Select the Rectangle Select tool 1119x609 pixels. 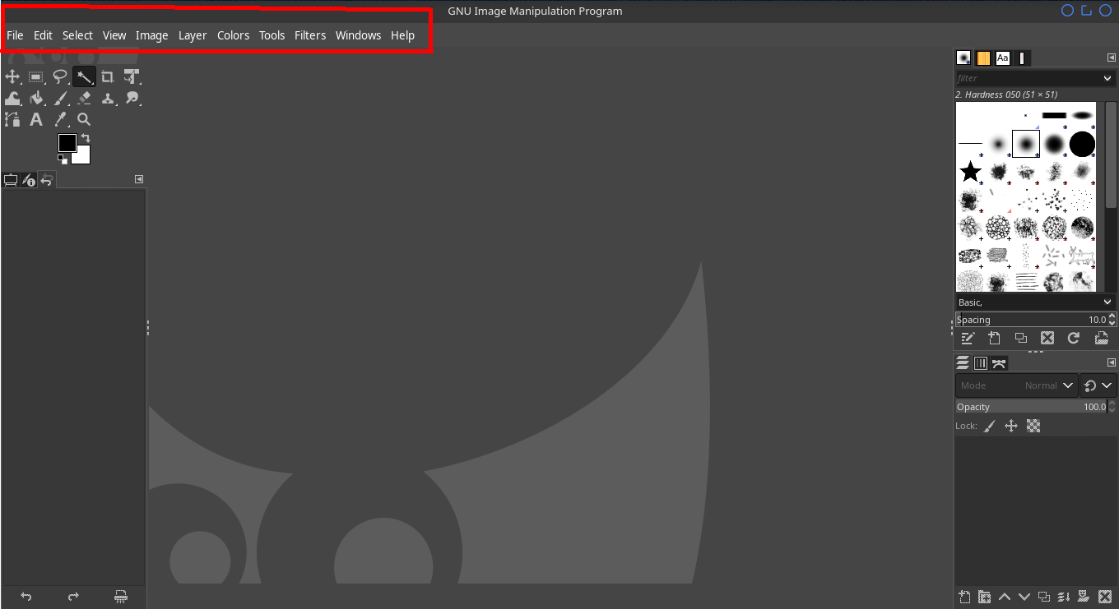(x=36, y=77)
